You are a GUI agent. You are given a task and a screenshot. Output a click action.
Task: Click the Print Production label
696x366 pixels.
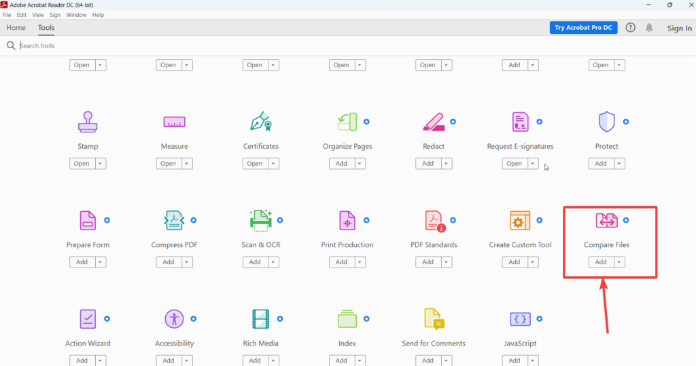(x=347, y=245)
